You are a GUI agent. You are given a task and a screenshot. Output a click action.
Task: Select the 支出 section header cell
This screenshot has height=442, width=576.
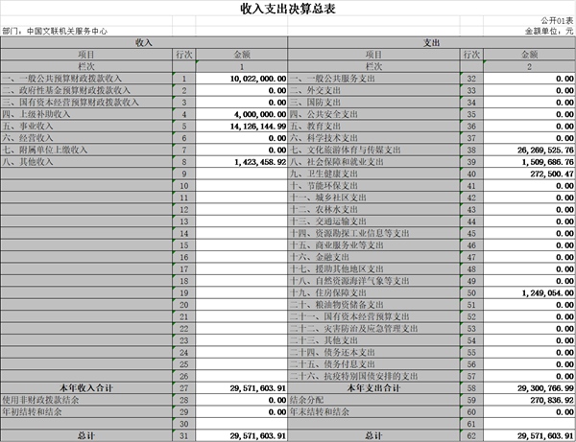pyautogui.click(x=432, y=43)
